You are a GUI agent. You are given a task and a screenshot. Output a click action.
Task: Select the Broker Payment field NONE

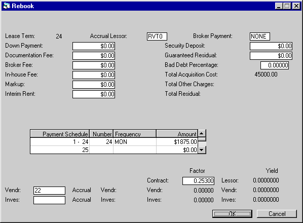260,36
